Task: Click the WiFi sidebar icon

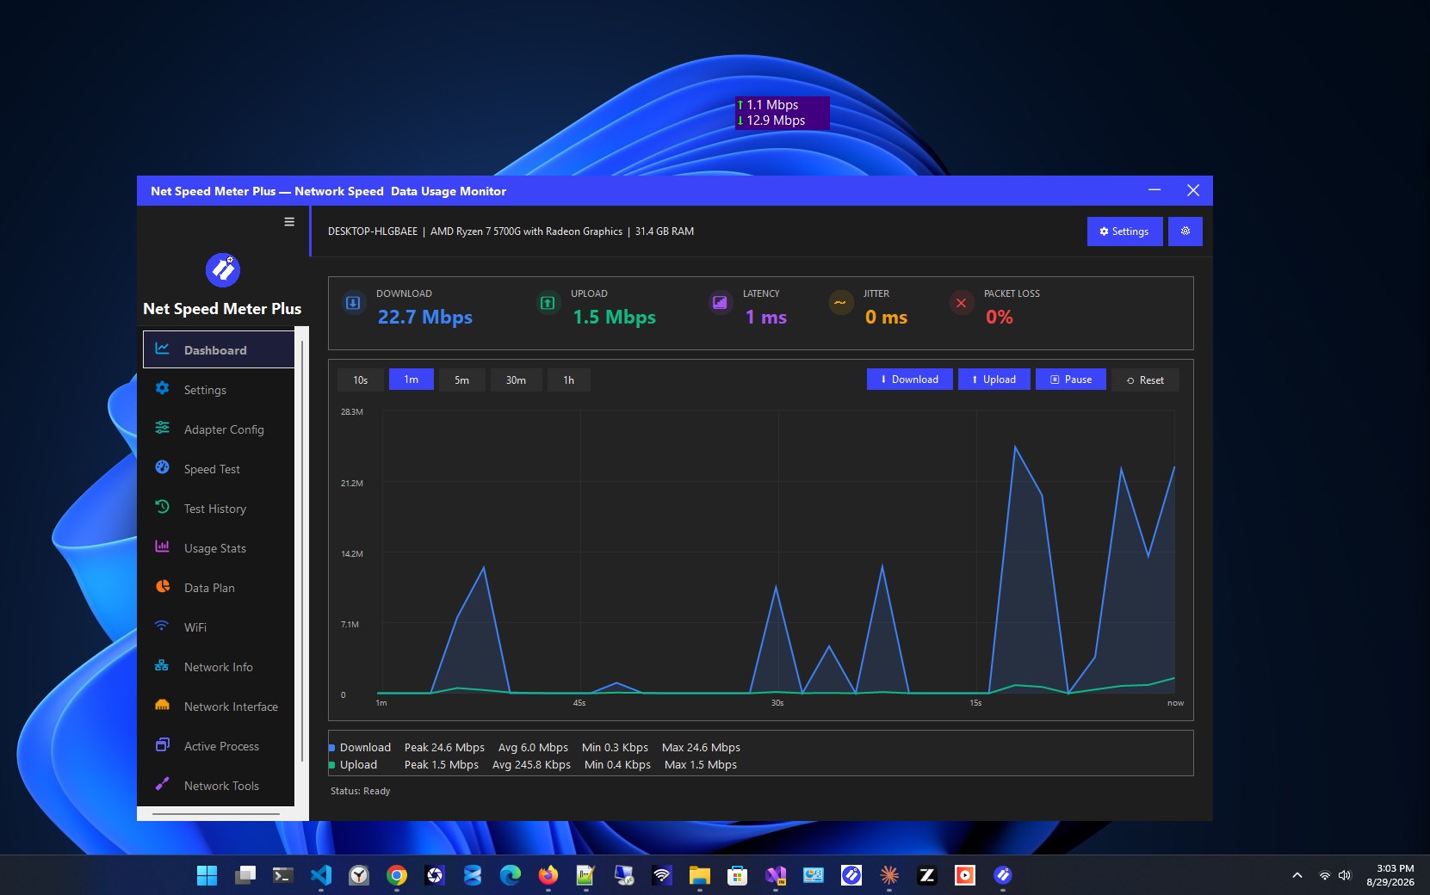Action: tap(162, 626)
